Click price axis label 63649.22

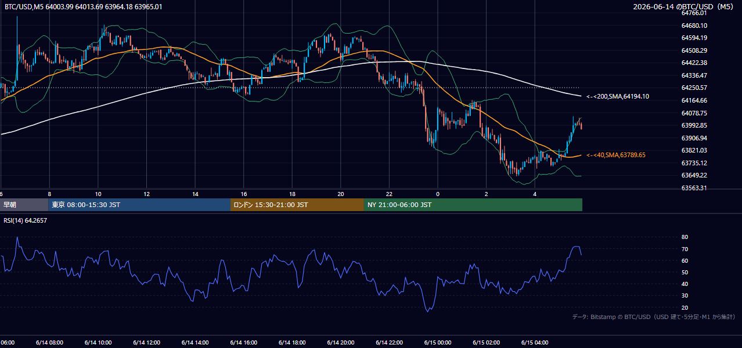click(x=694, y=175)
